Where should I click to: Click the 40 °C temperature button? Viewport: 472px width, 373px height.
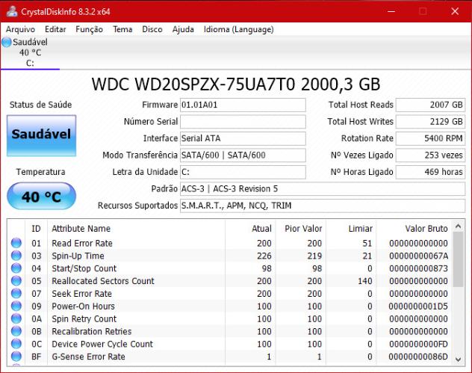[x=41, y=196]
